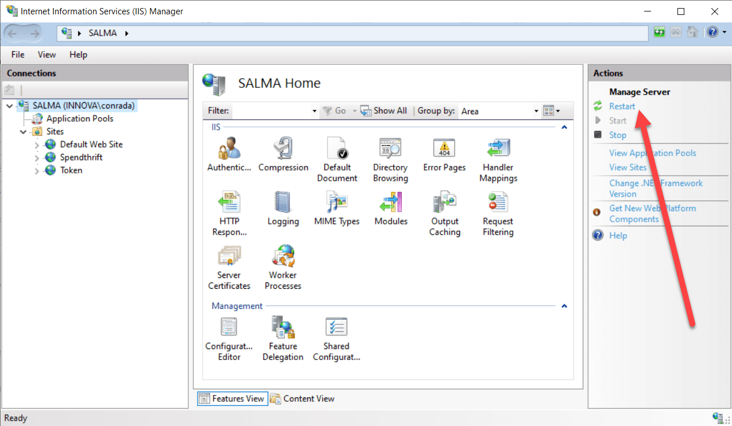Click Restart in the Actions pane

[622, 106]
